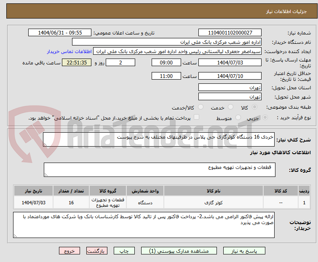
Task: Select متوسط purchase type radio
Action: [x=238, y=118]
